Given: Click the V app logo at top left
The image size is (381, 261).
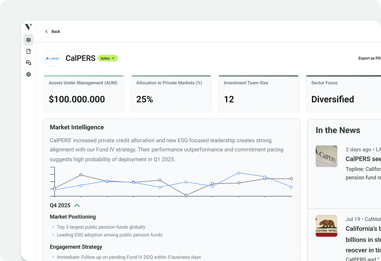Looking at the screenshot, I should pos(28,27).
